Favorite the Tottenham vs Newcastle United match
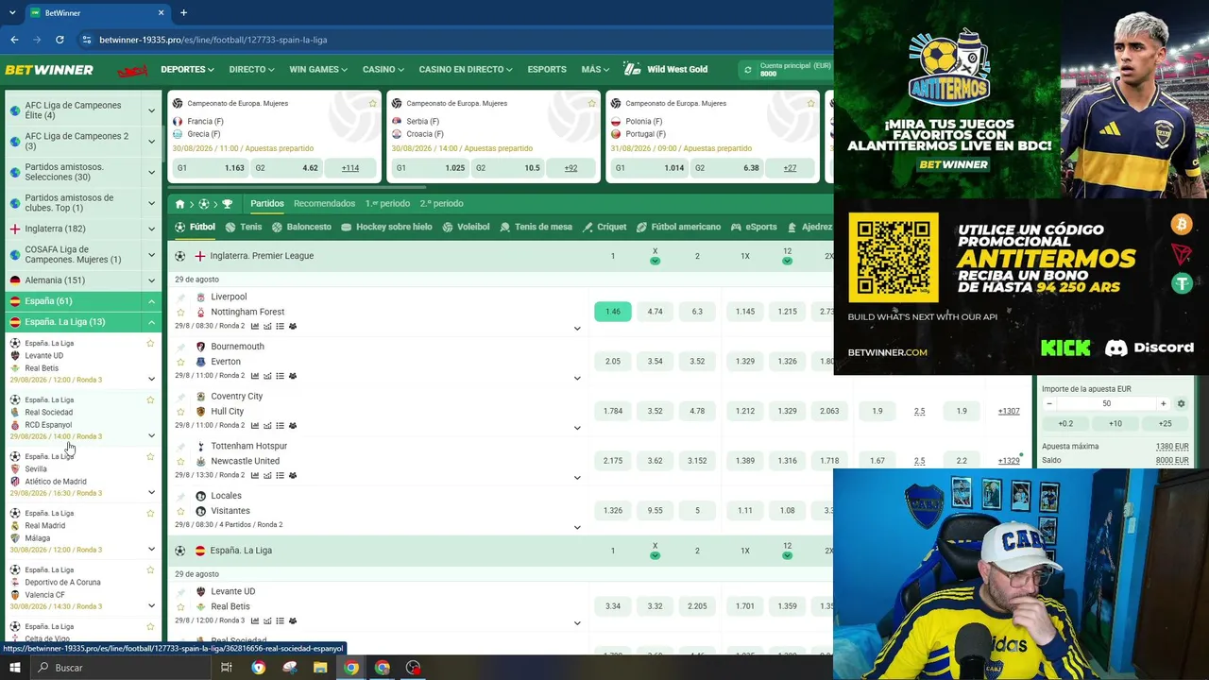The image size is (1209, 680). pyautogui.click(x=180, y=462)
